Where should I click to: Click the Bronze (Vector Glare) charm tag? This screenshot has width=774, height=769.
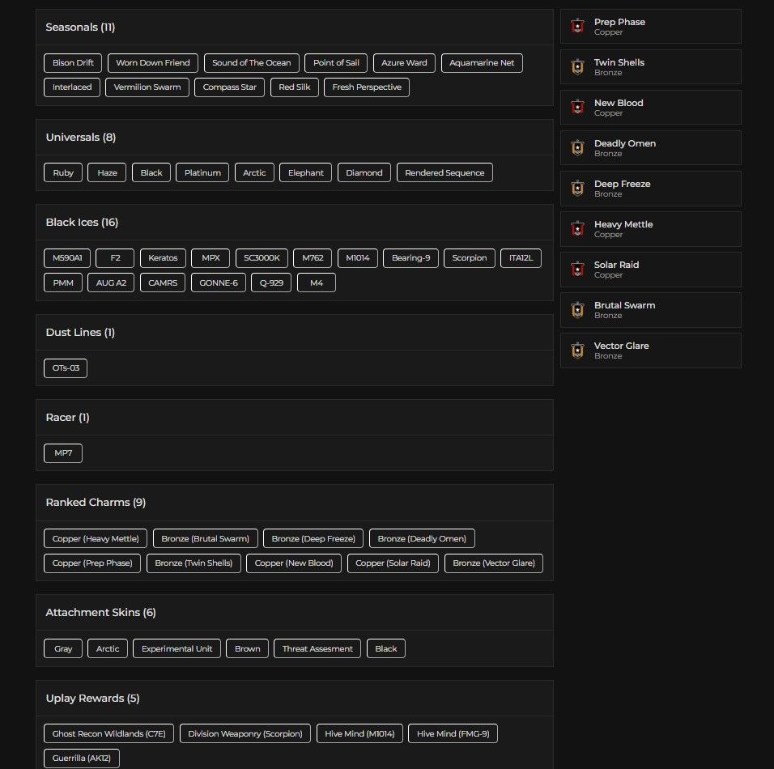tap(494, 563)
